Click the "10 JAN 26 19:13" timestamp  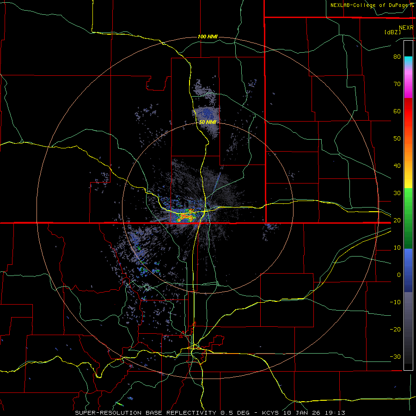314,413
